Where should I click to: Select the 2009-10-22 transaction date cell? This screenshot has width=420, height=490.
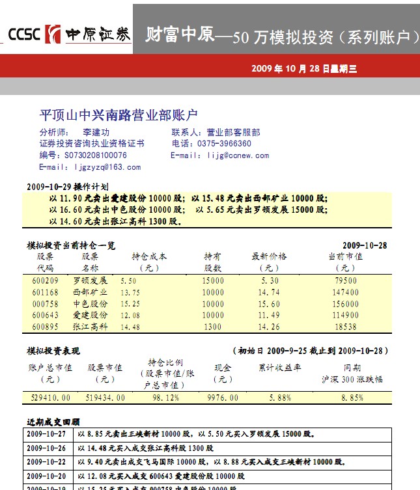pos(46,462)
